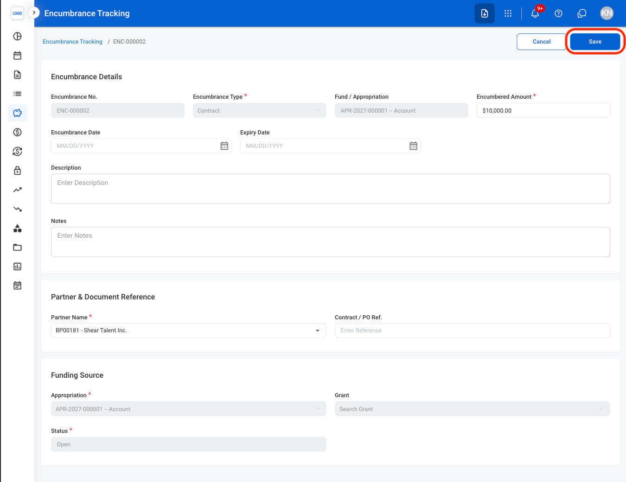
Task: Open the padlock sidebar icon
Action: pyautogui.click(x=17, y=171)
